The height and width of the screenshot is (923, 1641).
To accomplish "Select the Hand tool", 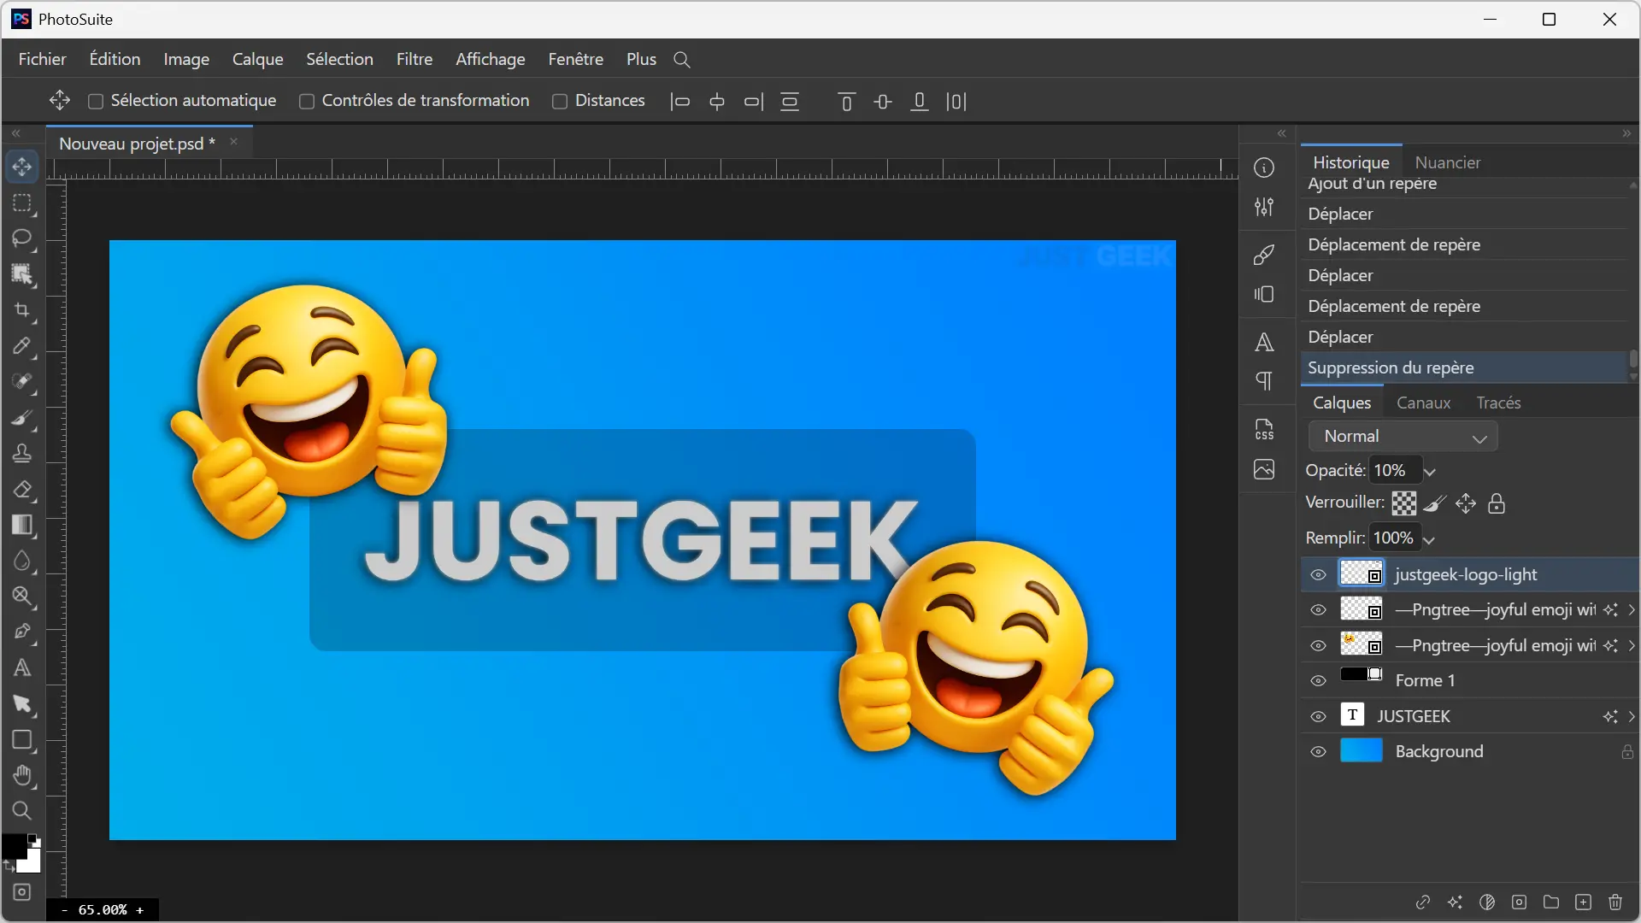I will pyautogui.click(x=22, y=775).
